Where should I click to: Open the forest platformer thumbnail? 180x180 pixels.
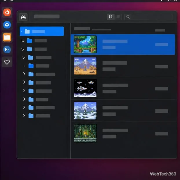click(85, 44)
